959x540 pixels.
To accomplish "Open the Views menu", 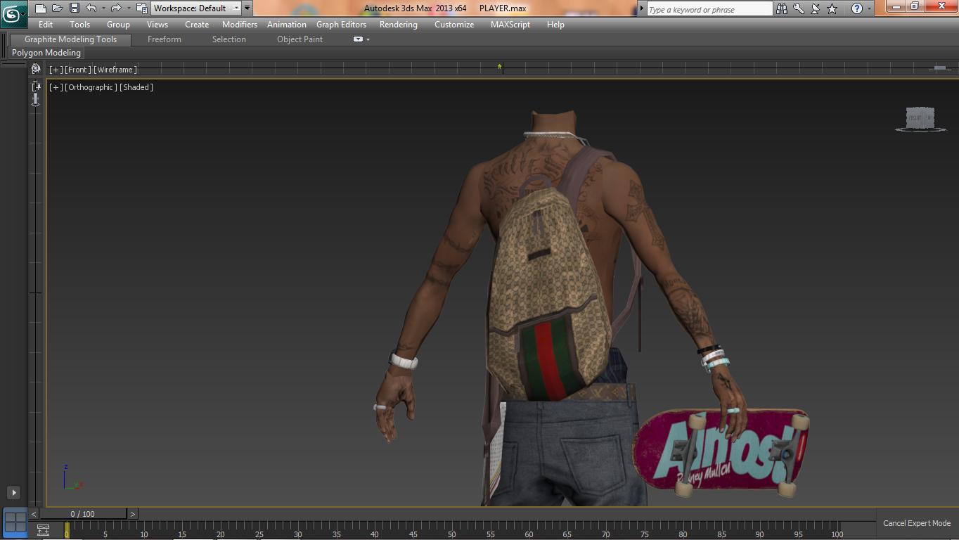I will pos(157,25).
